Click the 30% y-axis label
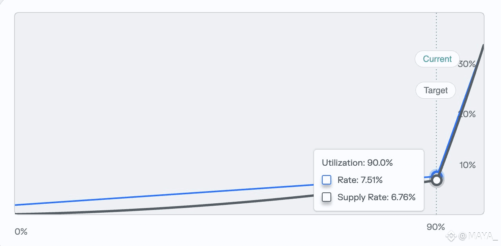 467,64
